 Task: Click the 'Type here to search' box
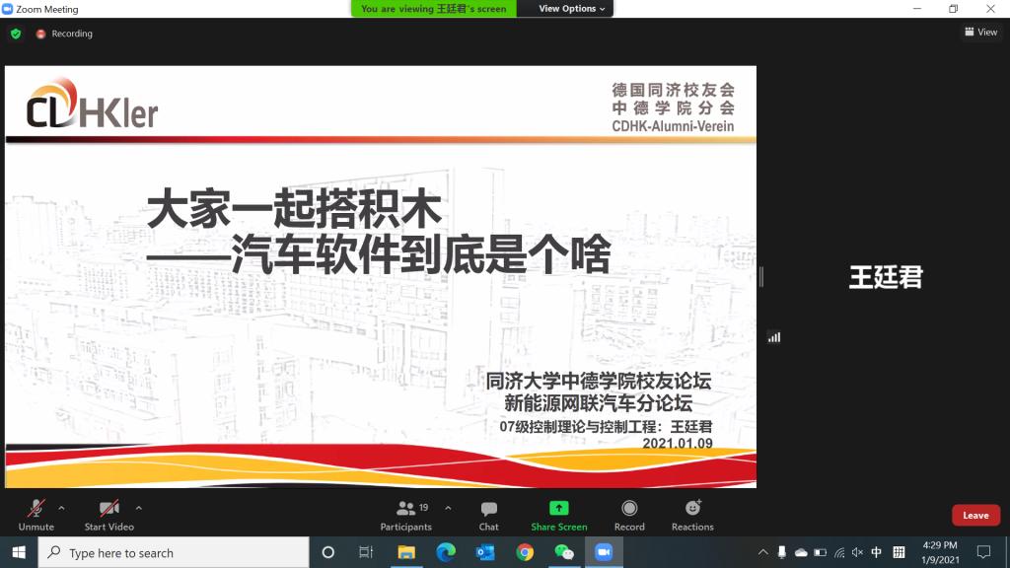click(x=174, y=552)
